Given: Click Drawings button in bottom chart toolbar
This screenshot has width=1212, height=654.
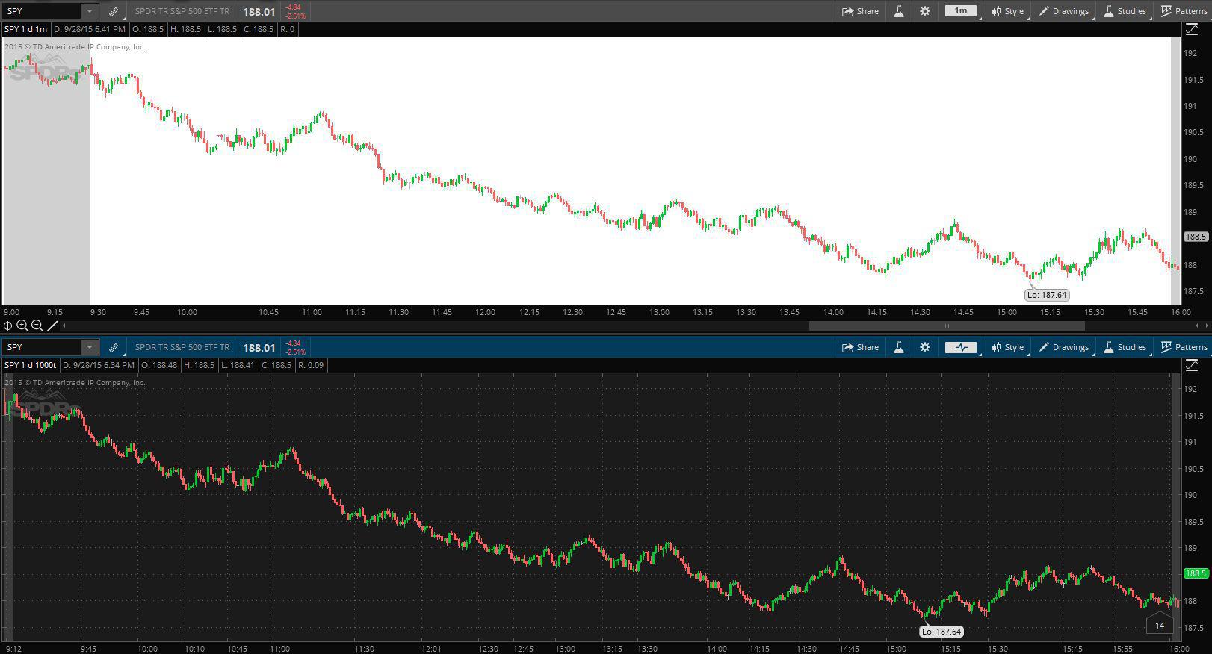Looking at the screenshot, I should coord(1063,347).
